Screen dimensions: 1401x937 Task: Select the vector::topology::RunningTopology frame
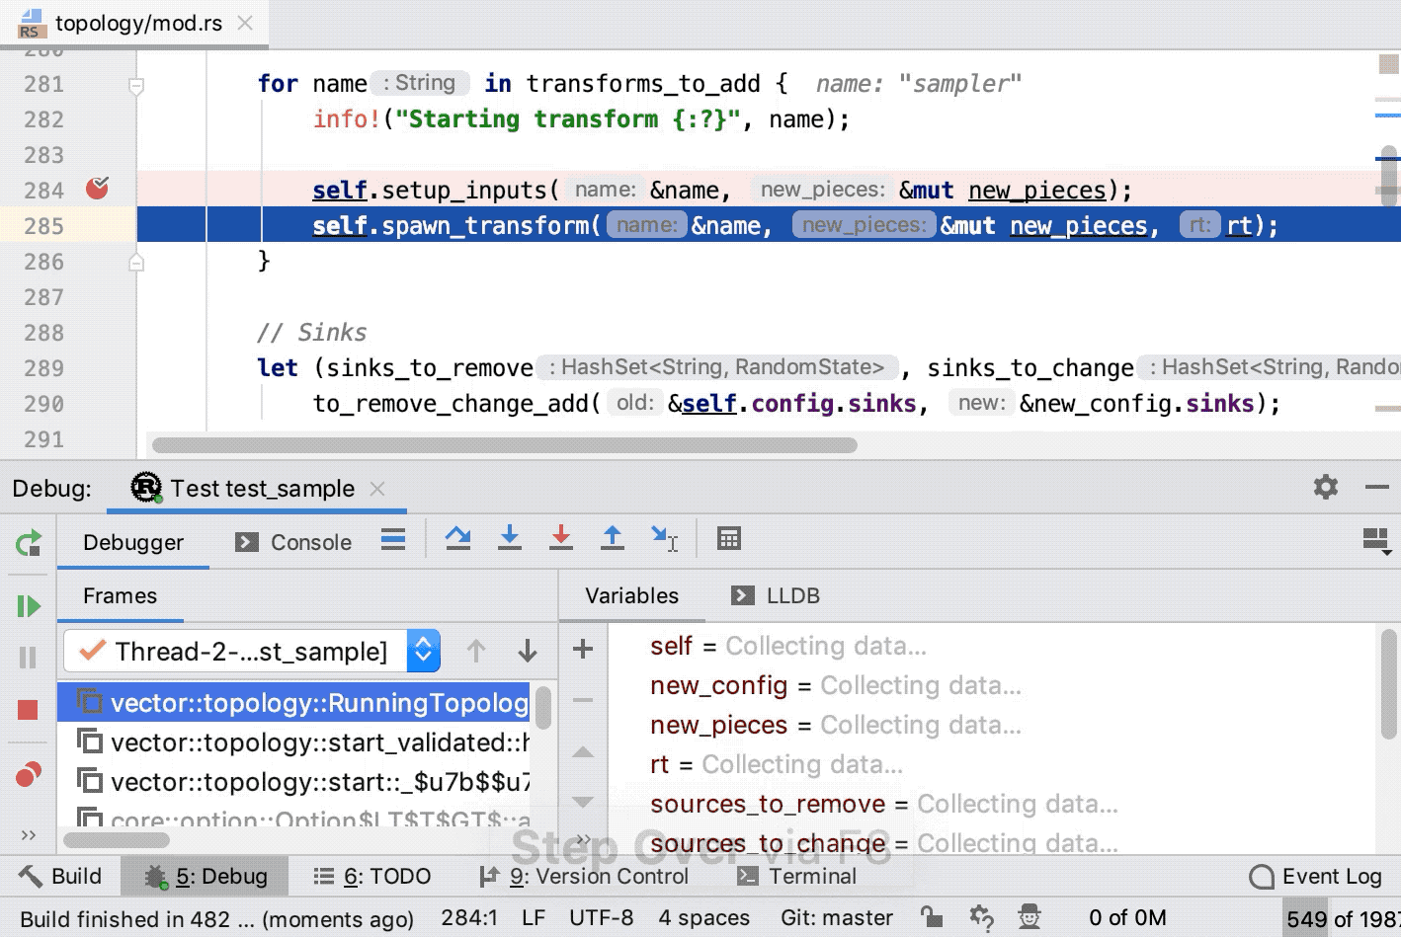click(x=293, y=702)
